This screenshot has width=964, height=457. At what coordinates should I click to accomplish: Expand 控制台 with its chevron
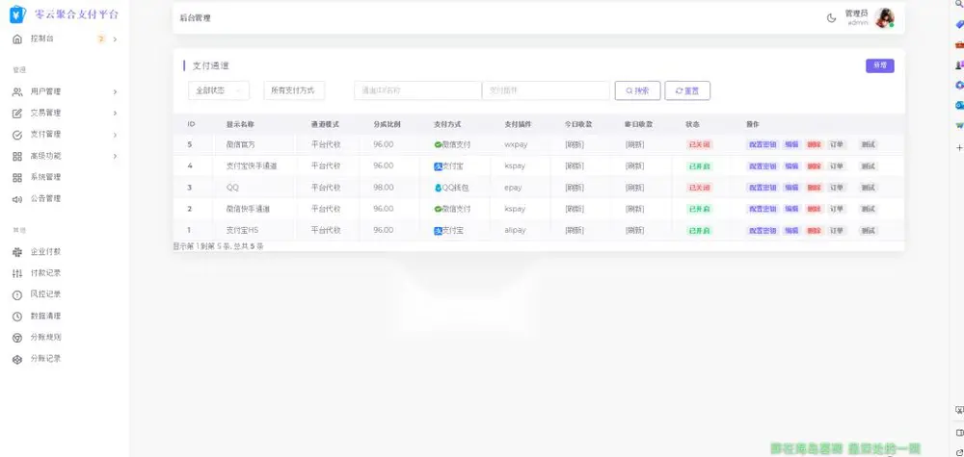tap(115, 38)
